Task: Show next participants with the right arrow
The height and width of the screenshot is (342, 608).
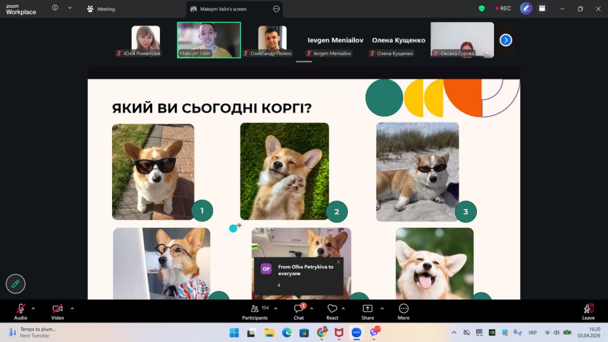Action: [506, 40]
